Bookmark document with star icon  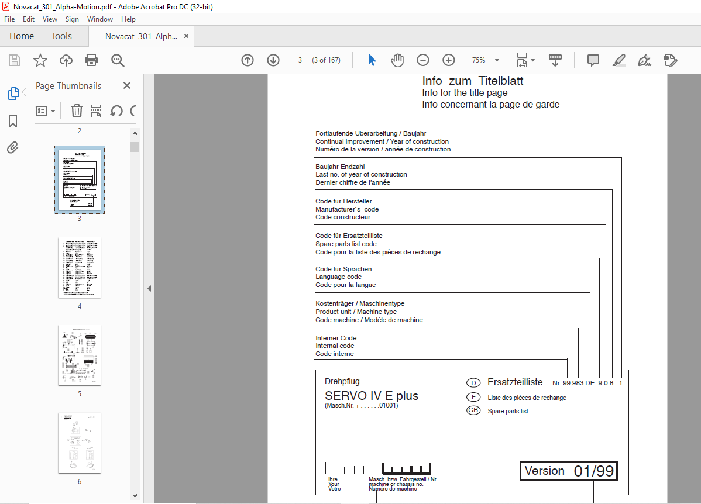40,60
